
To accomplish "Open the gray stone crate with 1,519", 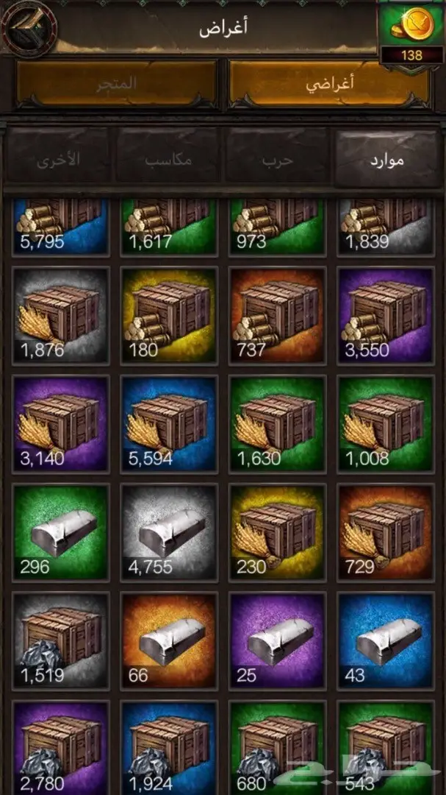I will click(x=60, y=641).
